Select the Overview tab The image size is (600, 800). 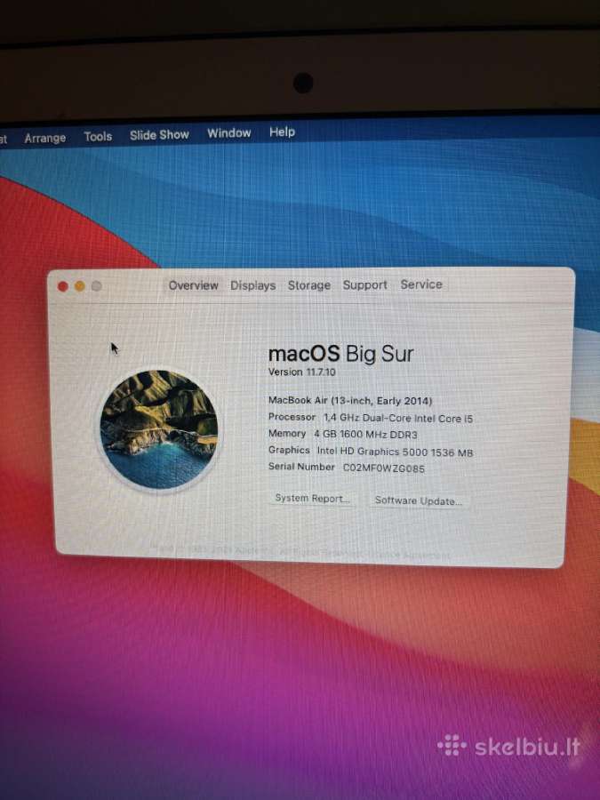tap(194, 285)
